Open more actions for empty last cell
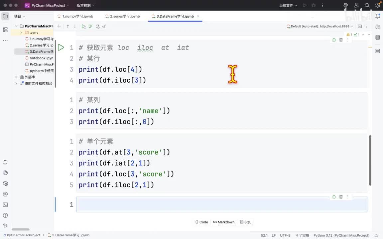This screenshot has width=383, height=239. tap(348, 197)
